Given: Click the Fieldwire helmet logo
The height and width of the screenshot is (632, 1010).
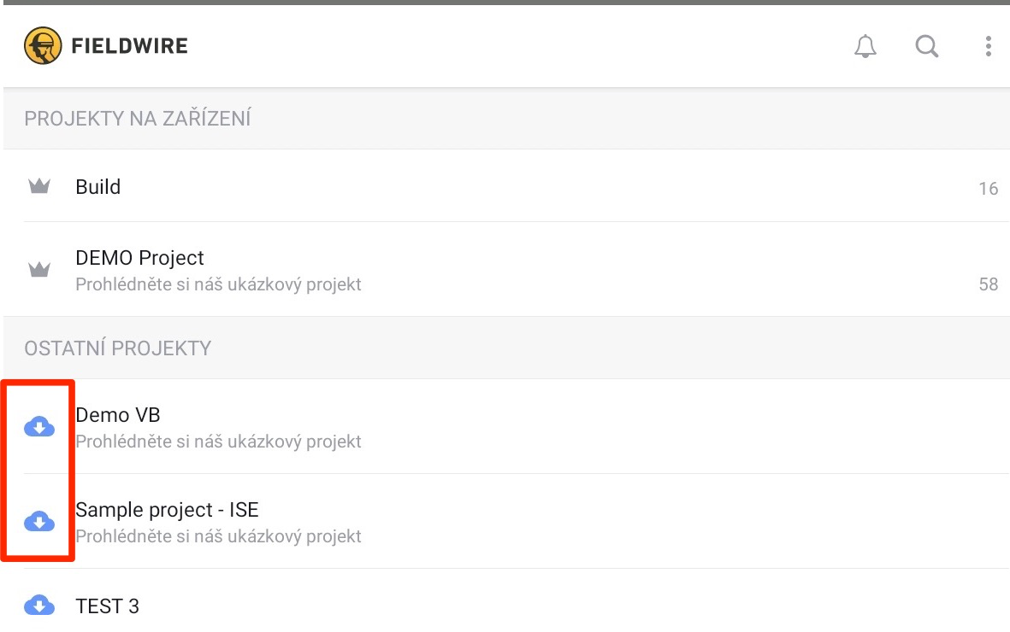Looking at the screenshot, I should [43, 45].
